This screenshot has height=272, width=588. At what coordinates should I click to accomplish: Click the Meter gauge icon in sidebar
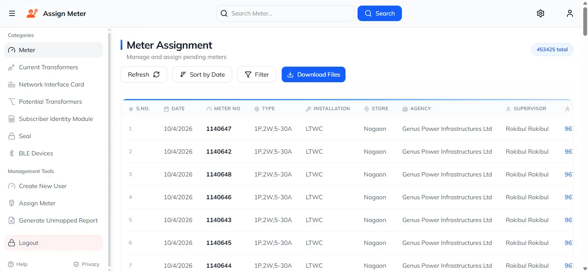pos(12,50)
